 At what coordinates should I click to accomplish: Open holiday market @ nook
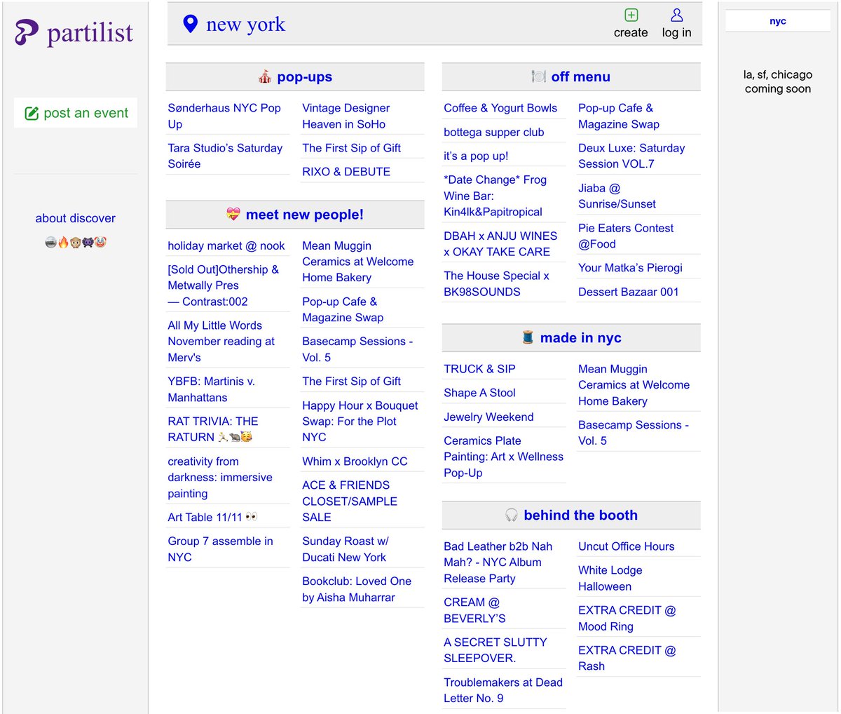(226, 246)
